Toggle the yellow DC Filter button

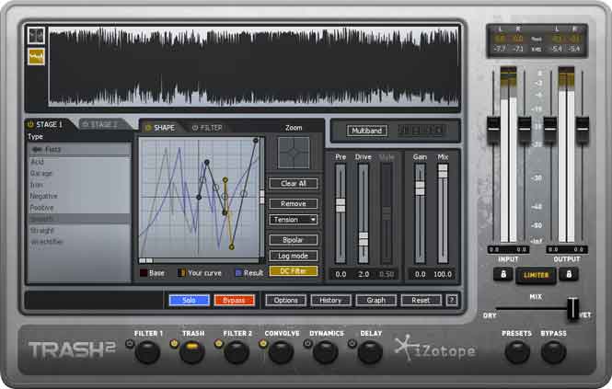(294, 270)
